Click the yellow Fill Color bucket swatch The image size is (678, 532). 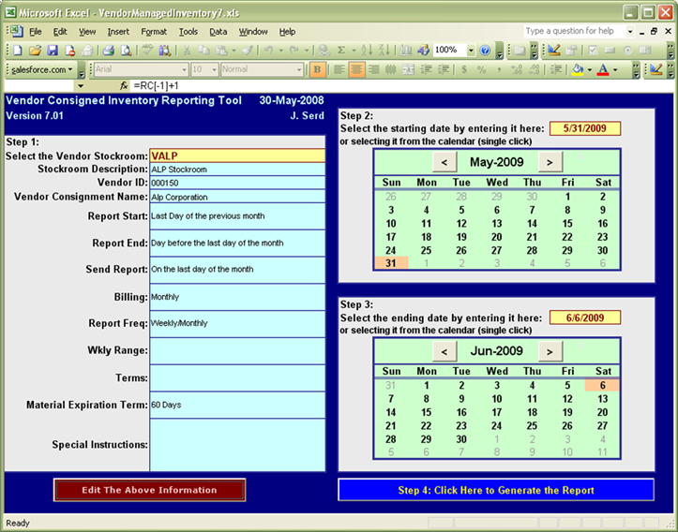(578, 69)
